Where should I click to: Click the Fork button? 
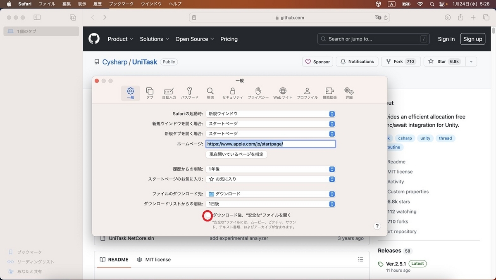pos(401,62)
